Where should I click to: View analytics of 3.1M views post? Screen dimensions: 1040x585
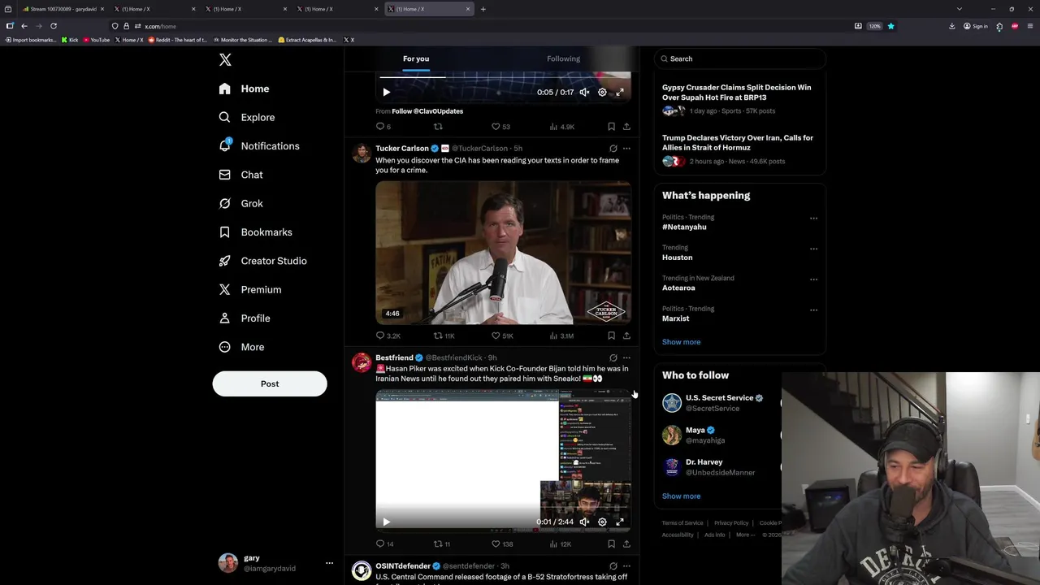(x=561, y=336)
